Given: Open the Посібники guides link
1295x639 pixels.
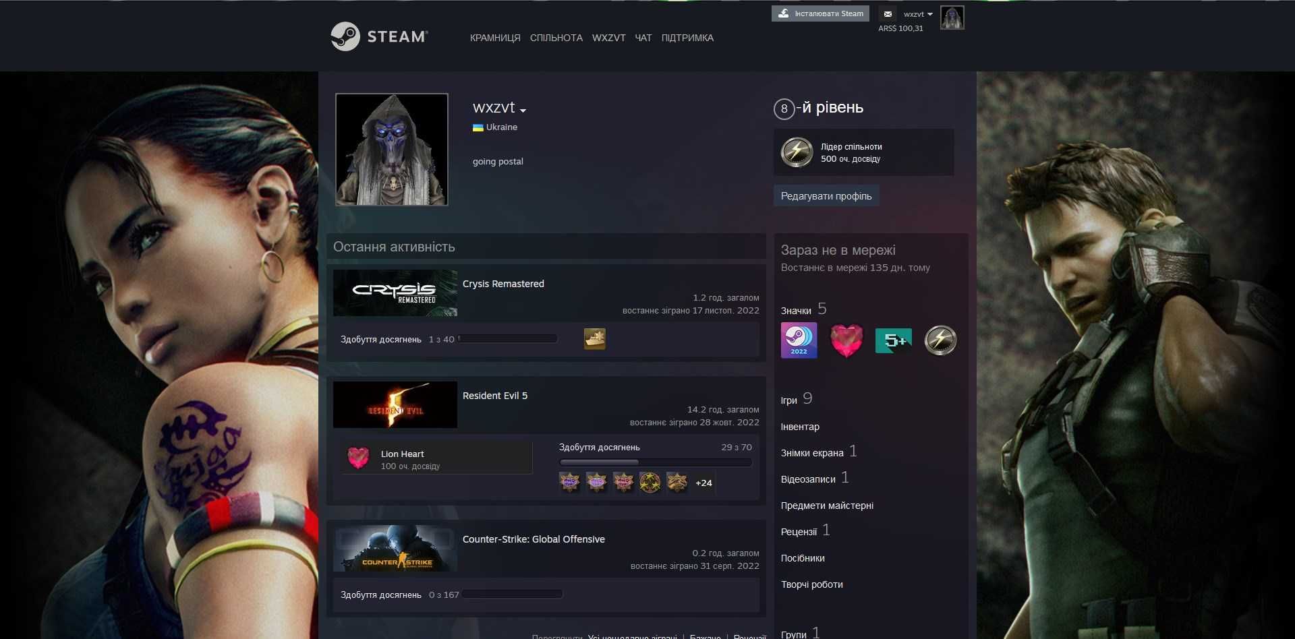Looking at the screenshot, I should [x=803, y=558].
